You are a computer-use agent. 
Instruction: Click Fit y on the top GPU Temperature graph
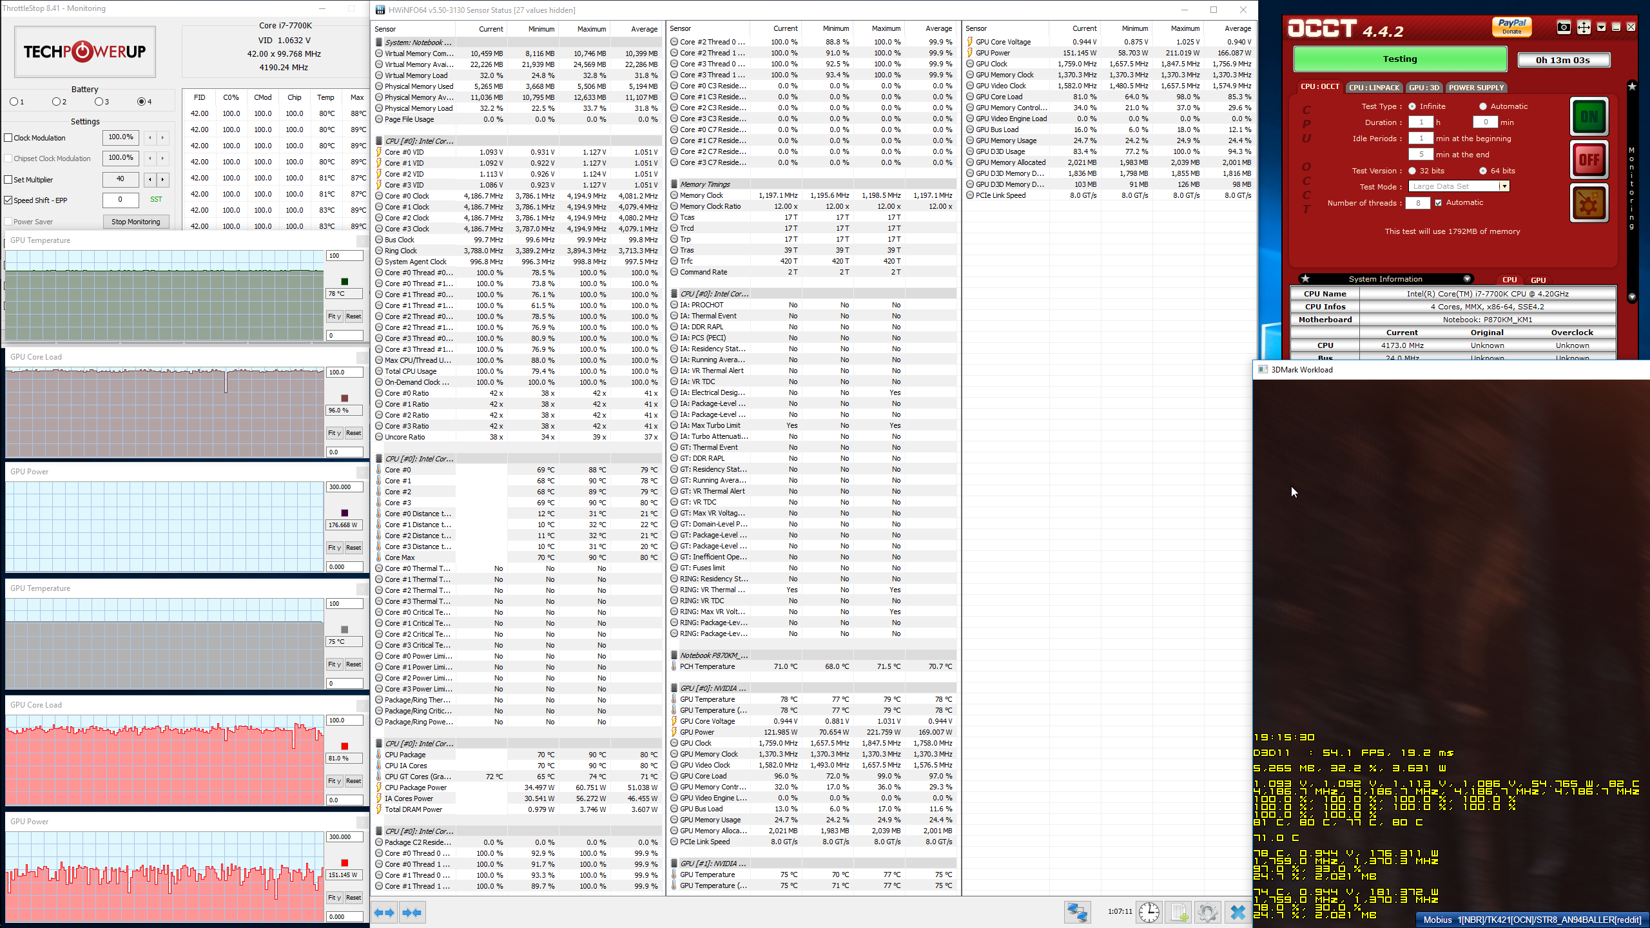click(x=334, y=316)
